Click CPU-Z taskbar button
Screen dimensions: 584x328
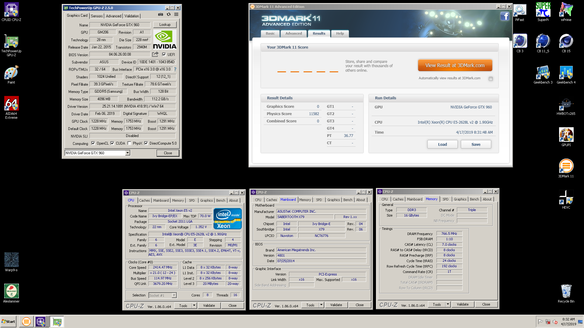(40, 321)
